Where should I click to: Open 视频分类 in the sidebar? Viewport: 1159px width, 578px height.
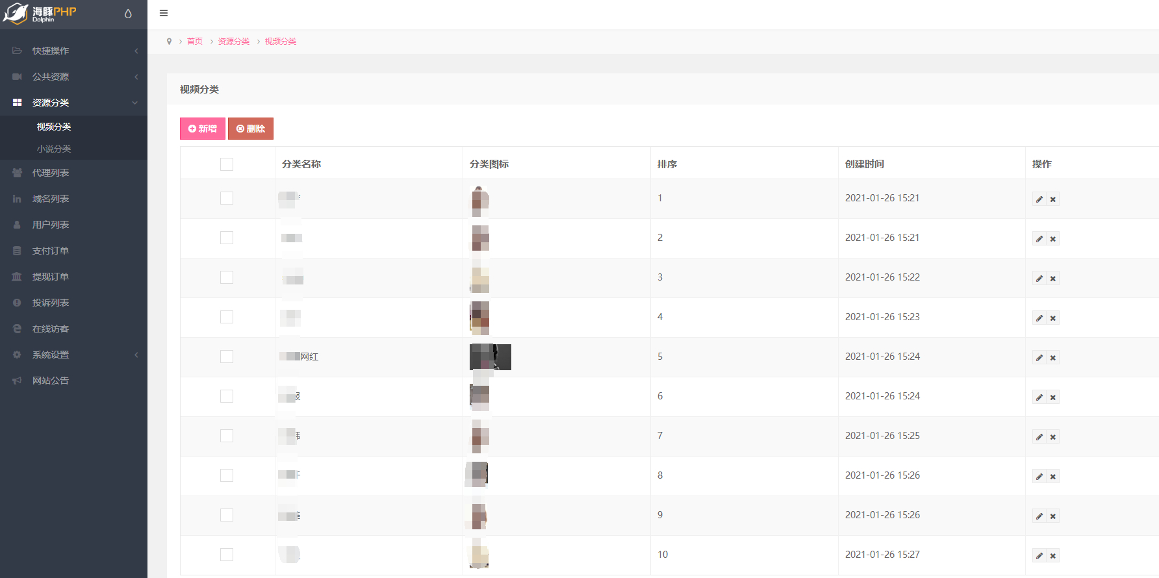(x=54, y=127)
